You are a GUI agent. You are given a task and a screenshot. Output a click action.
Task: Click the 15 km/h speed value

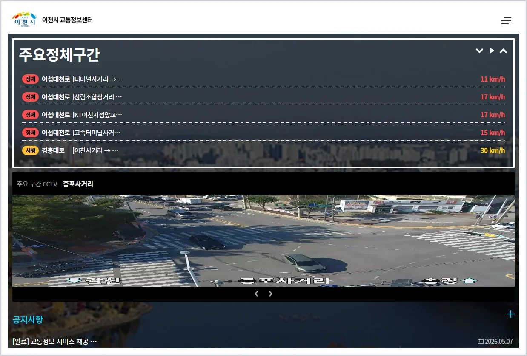click(x=493, y=133)
